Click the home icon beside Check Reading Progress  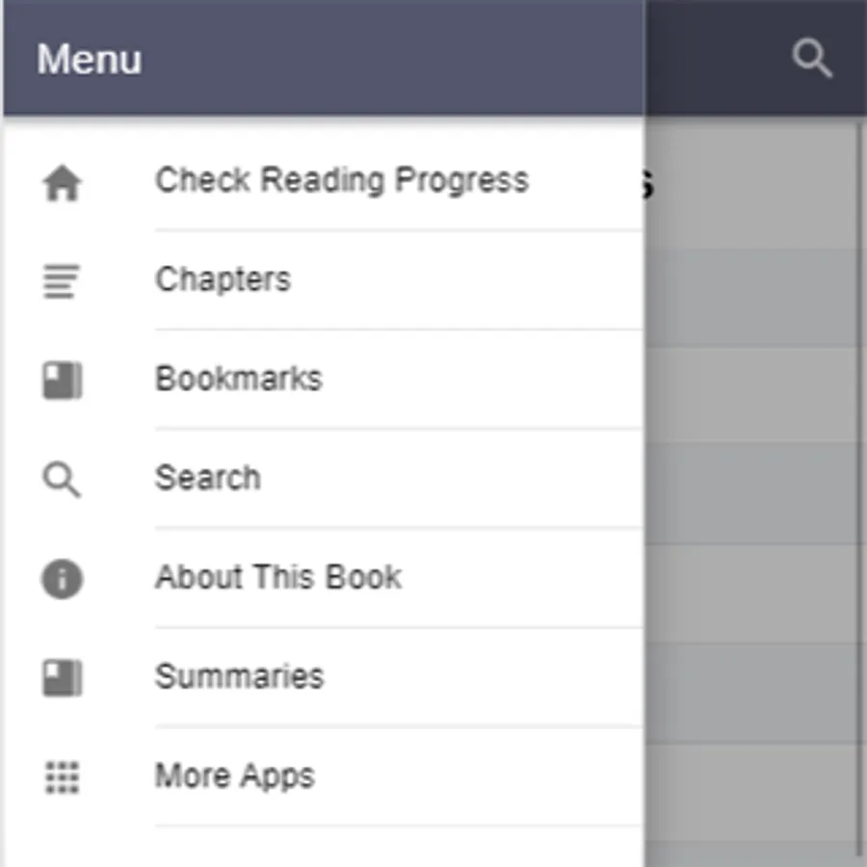pyautogui.click(x=63, y=183)
